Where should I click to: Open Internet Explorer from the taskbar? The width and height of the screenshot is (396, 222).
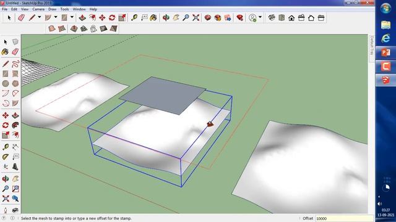point(385,38)
